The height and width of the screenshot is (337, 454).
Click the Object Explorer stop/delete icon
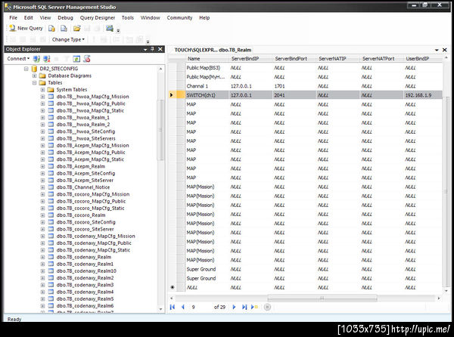87,59
